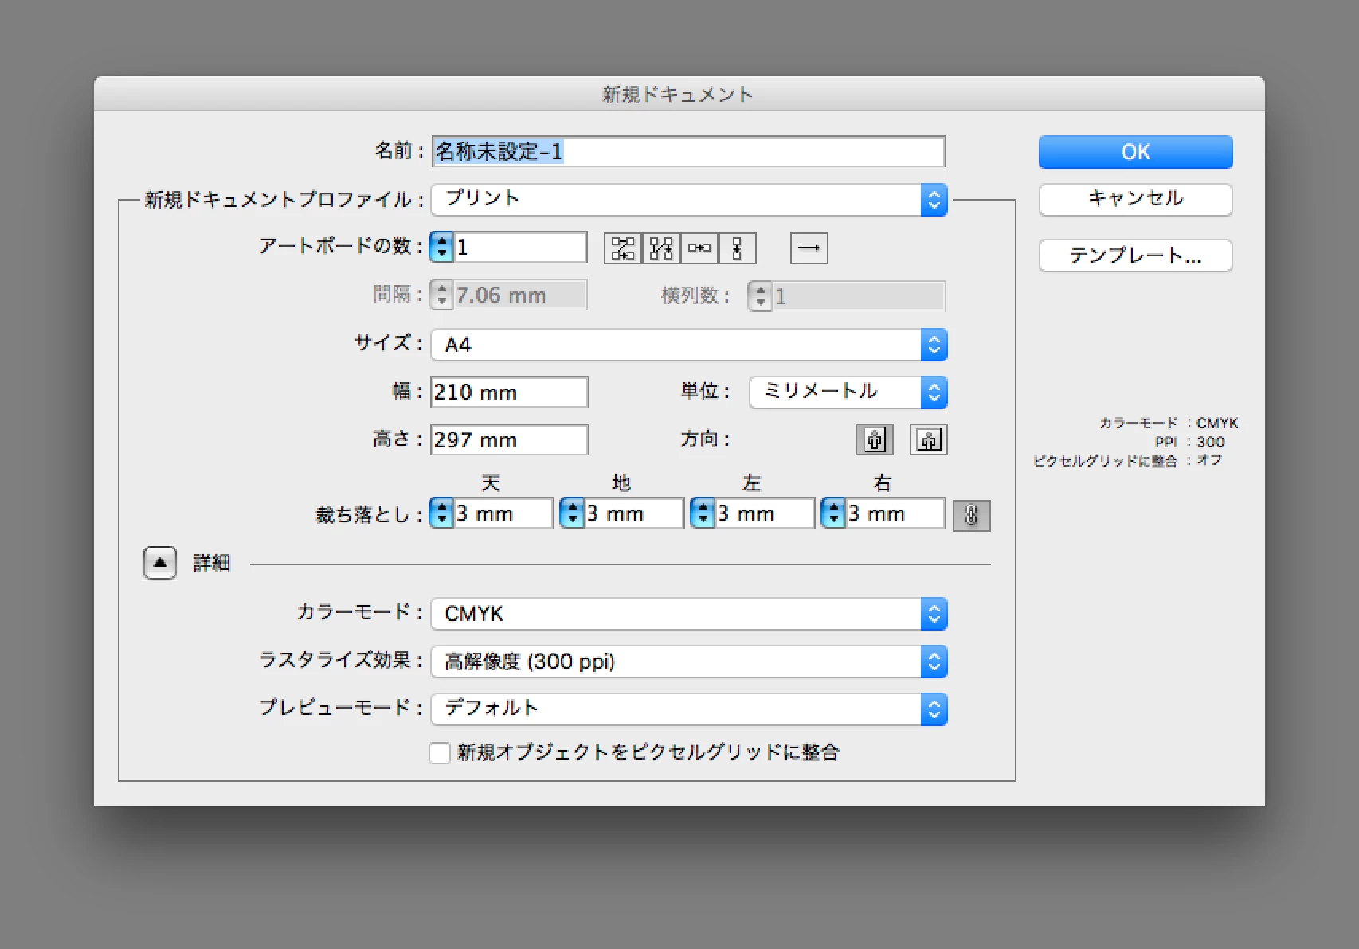The image size is (1359, 949).
Task: Click the 地 bleed 3 mm field
Action: [x=634, y=514]
